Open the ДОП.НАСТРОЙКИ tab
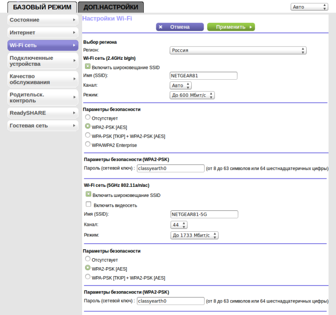The width and height of the screenshot is (336, 315). pos(111,7)
